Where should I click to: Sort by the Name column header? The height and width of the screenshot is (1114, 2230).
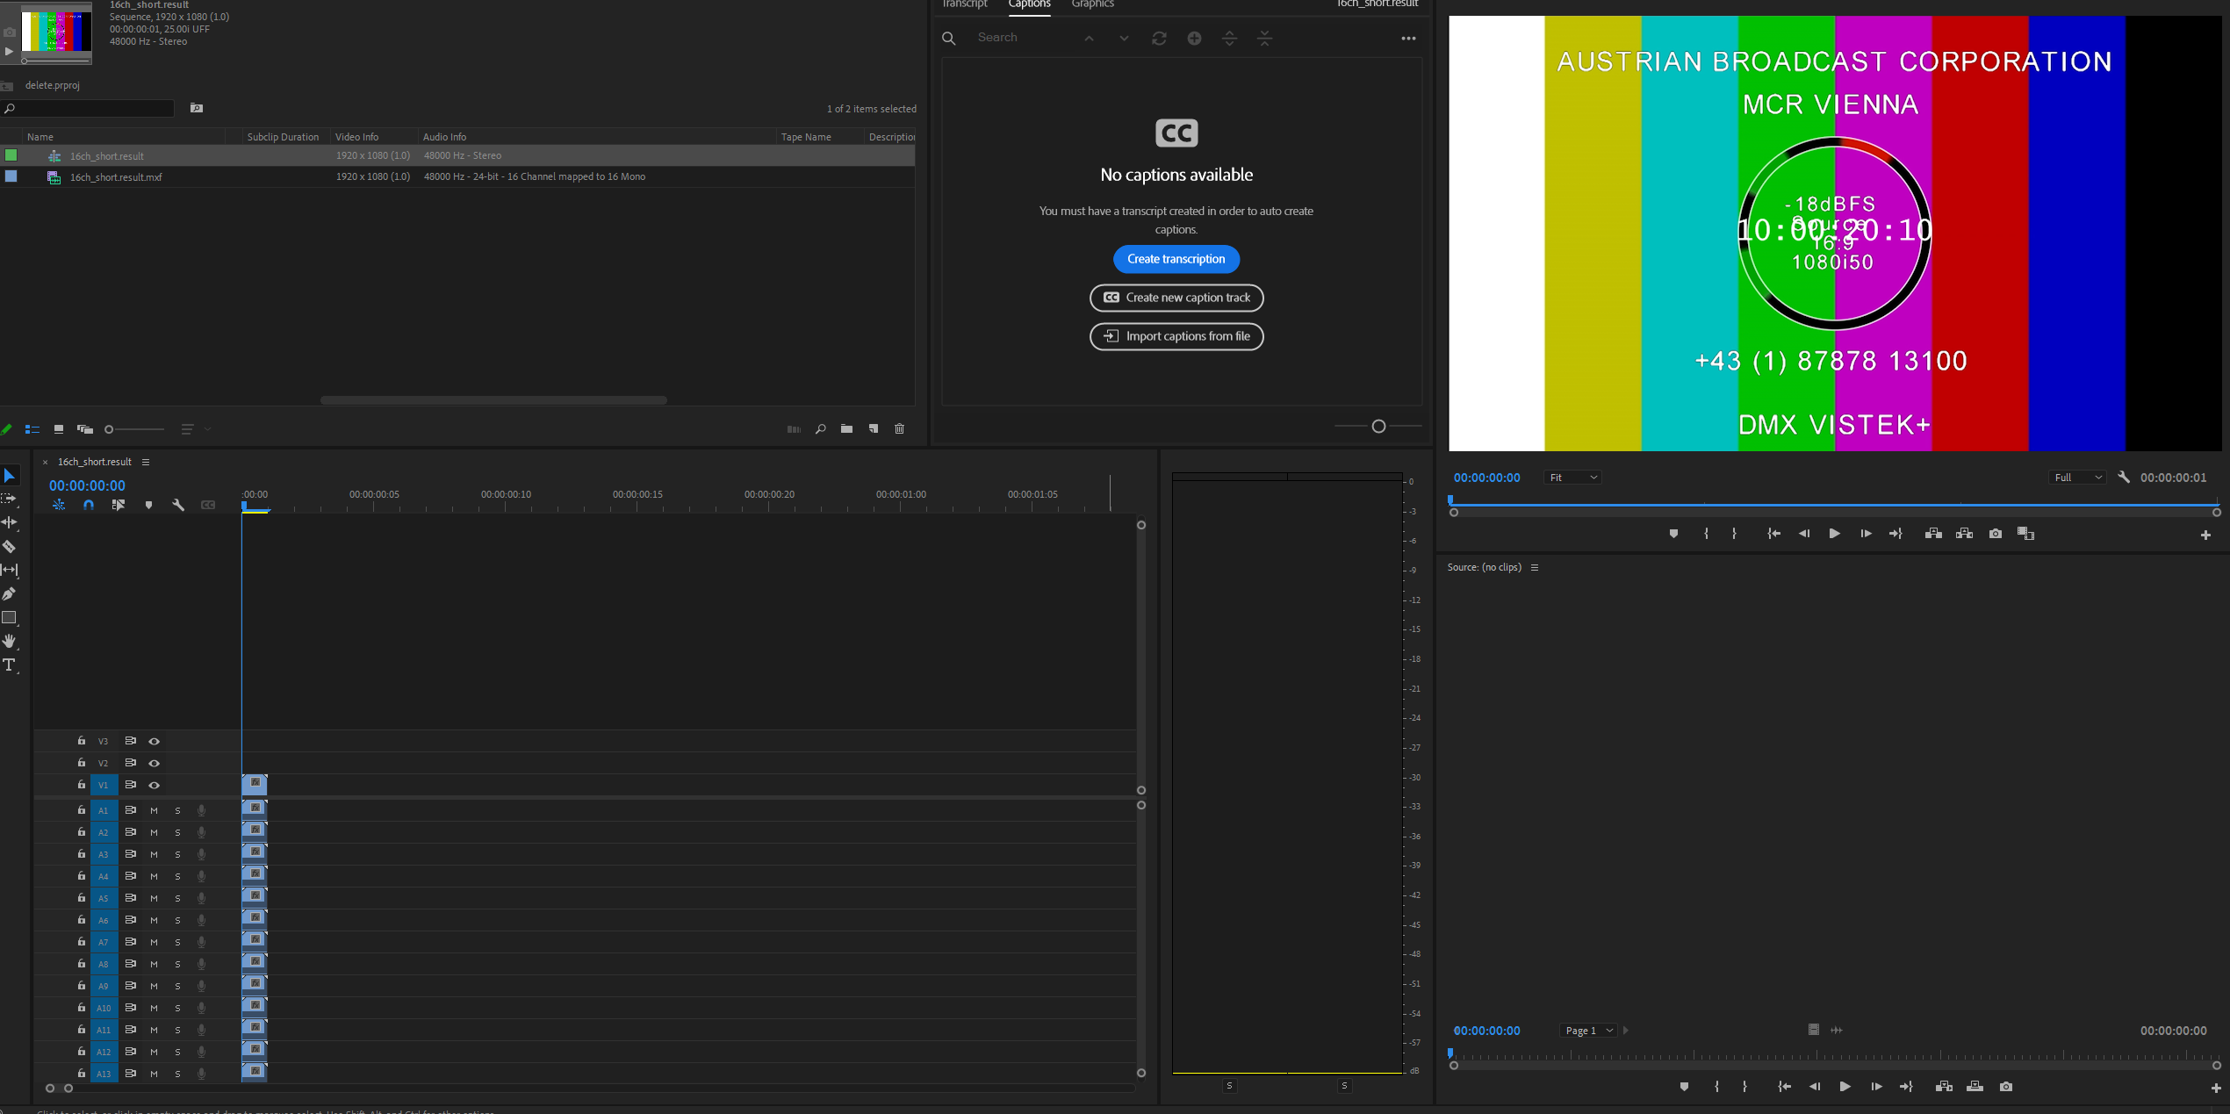coord(40,137)
